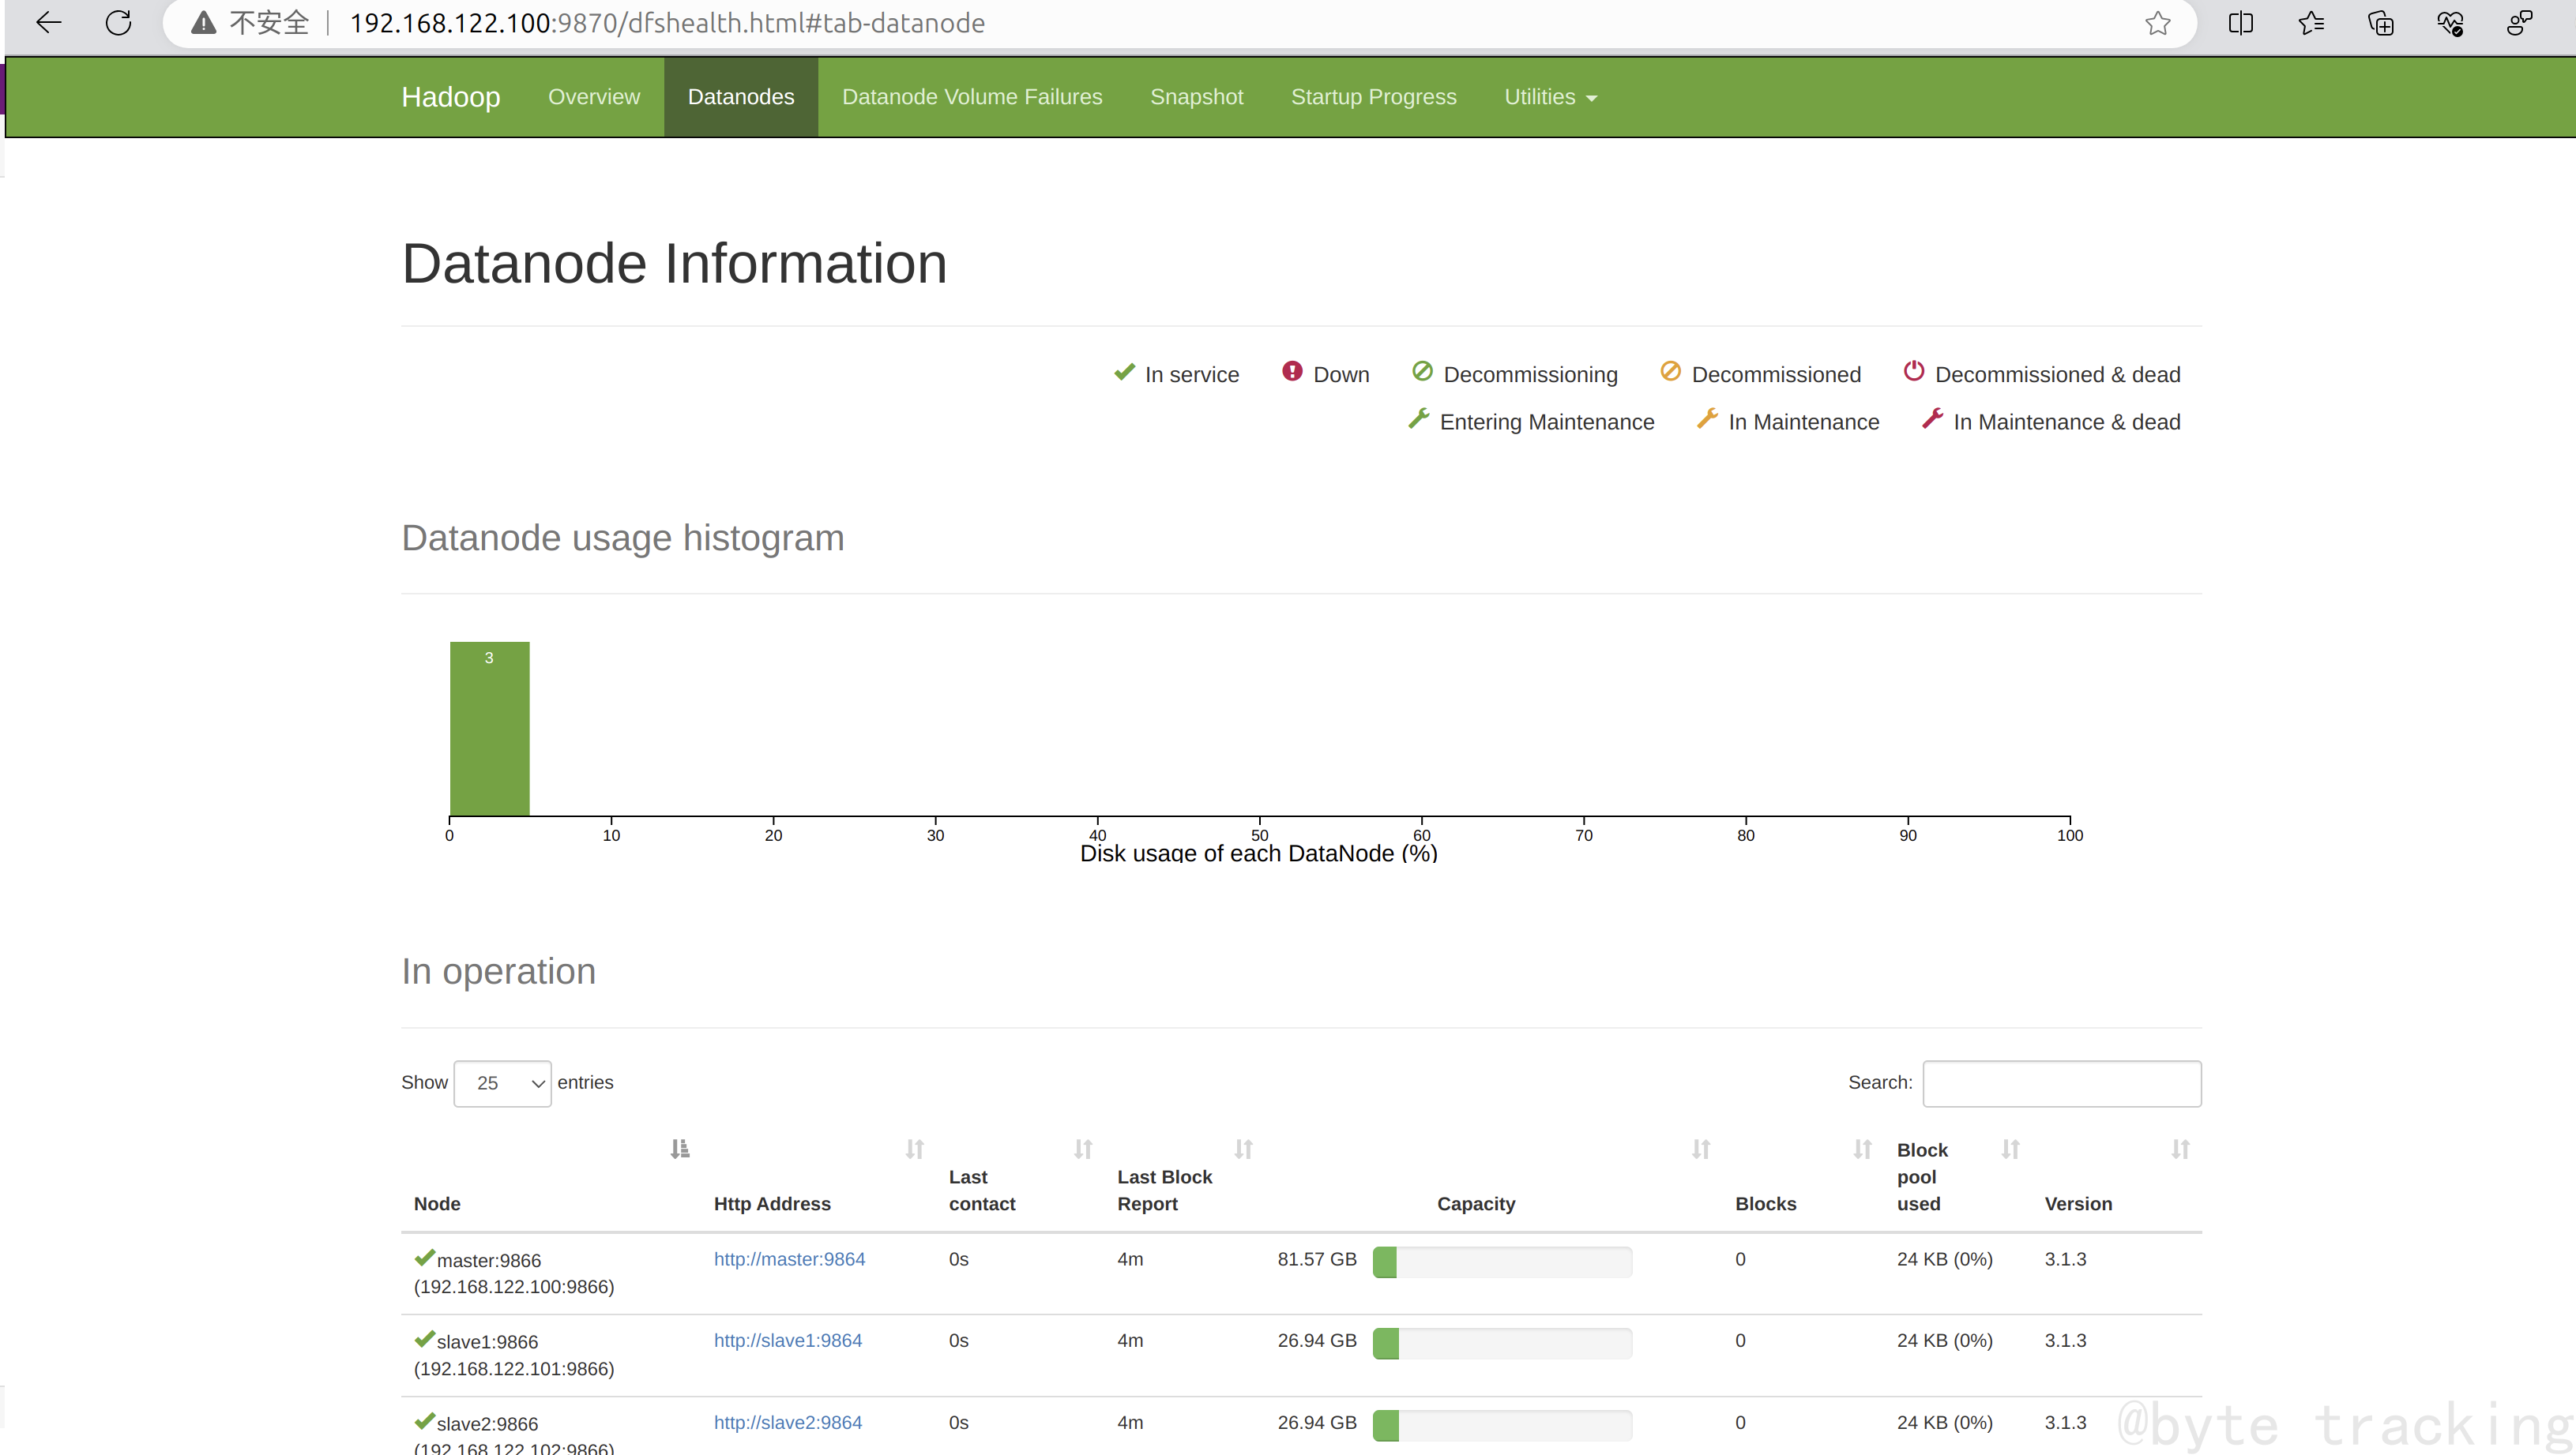Image resolution: width=2576 pixels, height=1455 pixels.
Task: Click the bookmark star in address bar
Action: [2157, 23]
